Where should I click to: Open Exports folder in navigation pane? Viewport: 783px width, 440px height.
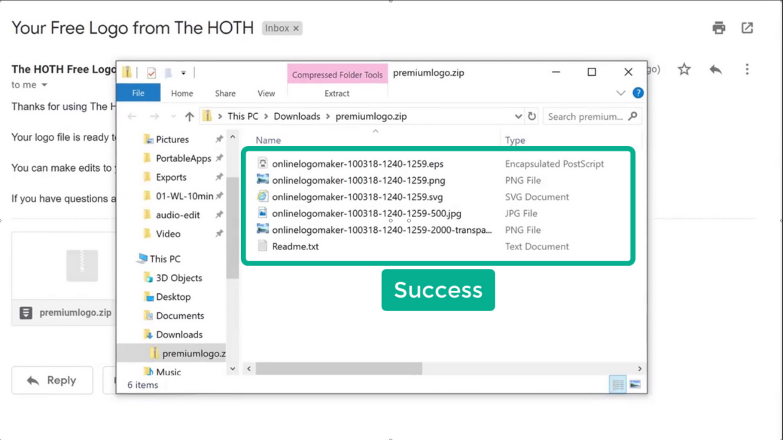pyautogui.click(x=171, y=177)
